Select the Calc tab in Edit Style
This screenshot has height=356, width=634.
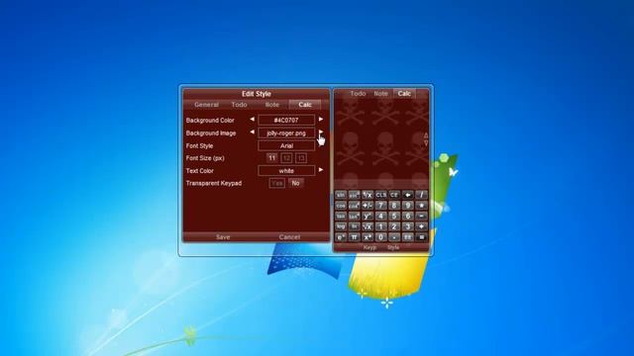pos(305,105)
